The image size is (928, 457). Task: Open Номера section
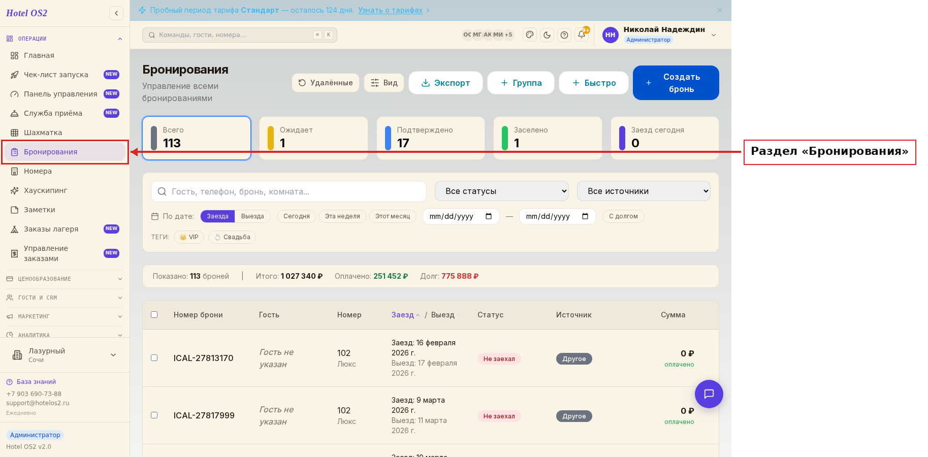pos(65,171)
